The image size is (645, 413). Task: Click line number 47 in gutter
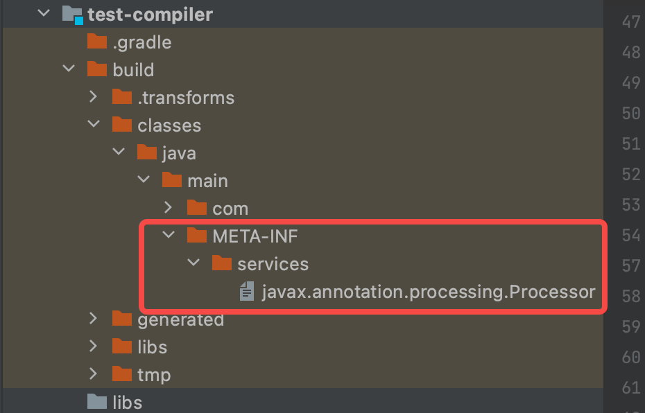pyautogui.click(x=630, y=21)
